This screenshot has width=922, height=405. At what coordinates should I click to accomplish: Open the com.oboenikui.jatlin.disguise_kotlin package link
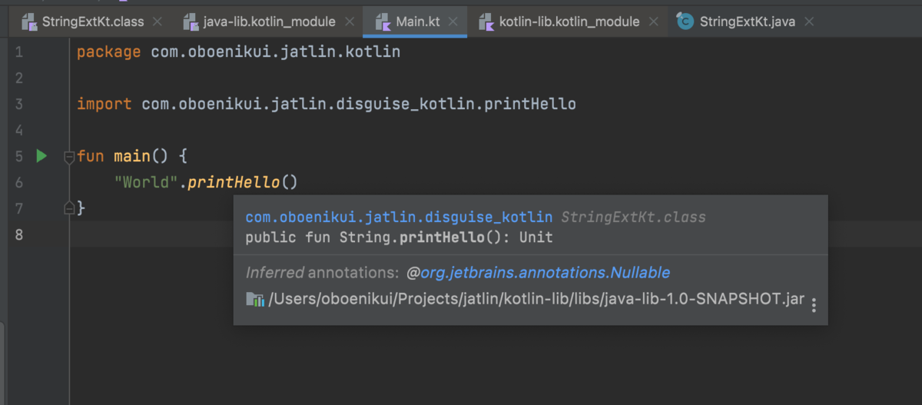[x=399, y=217]
